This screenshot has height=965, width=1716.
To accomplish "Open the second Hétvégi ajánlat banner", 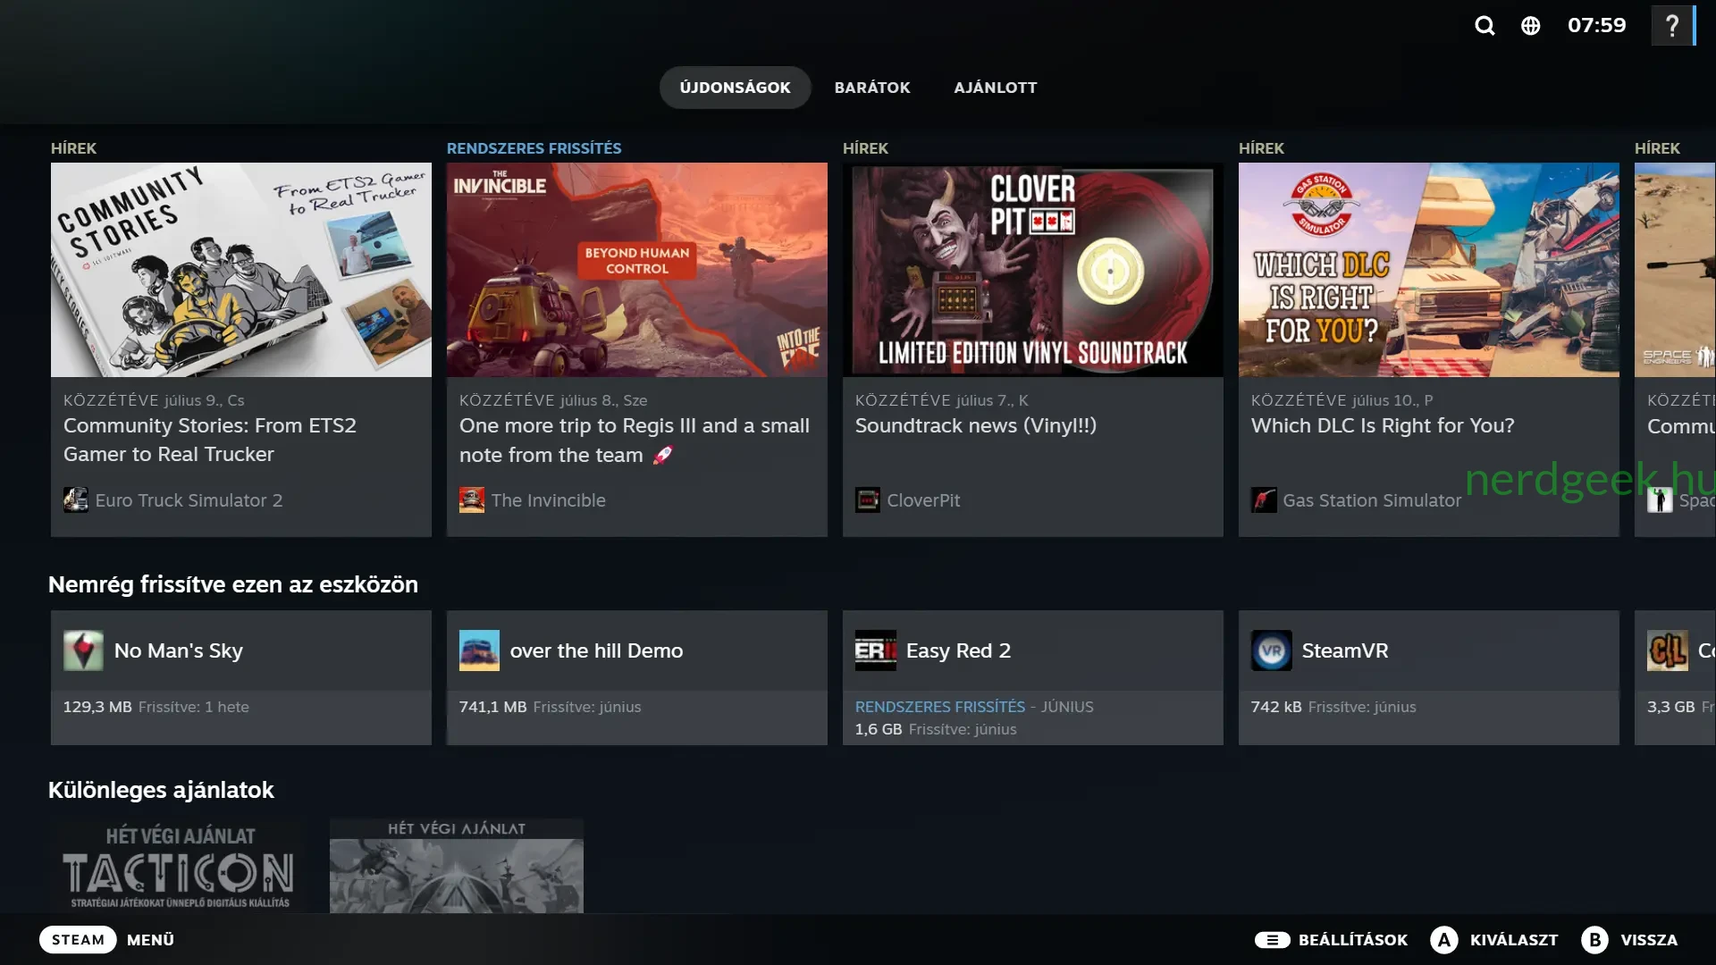I will click(x=457, y=866).
